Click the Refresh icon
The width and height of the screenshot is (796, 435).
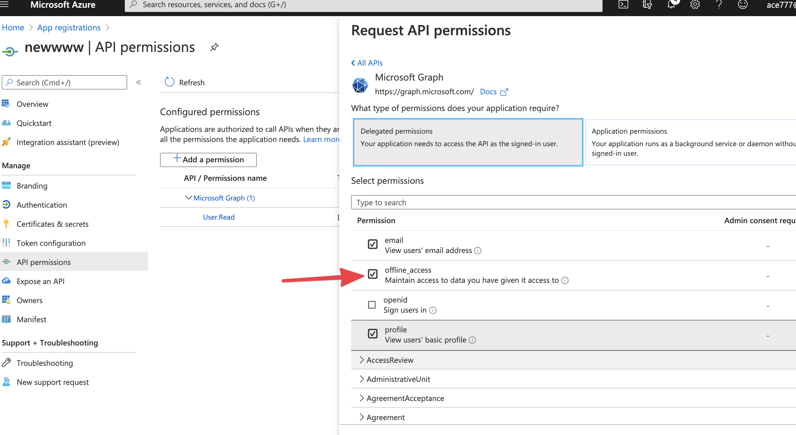tap(169, 82)
